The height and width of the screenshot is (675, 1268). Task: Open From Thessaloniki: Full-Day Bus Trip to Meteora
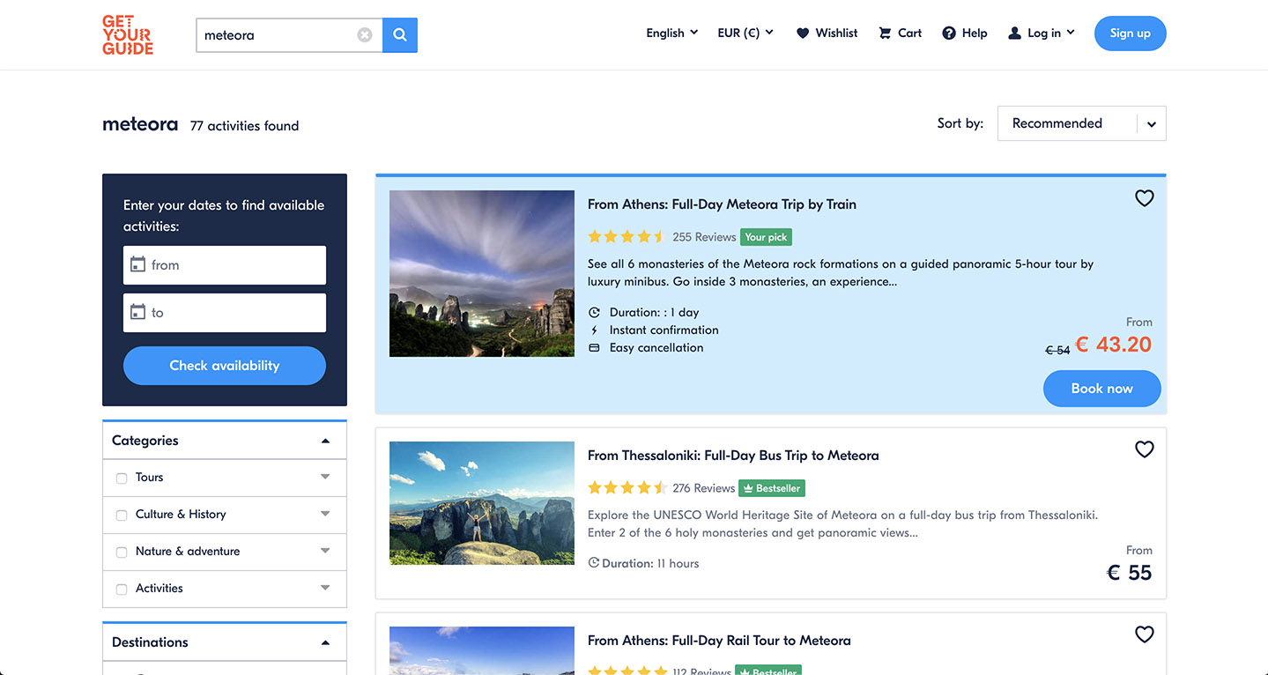coord(733,456)
